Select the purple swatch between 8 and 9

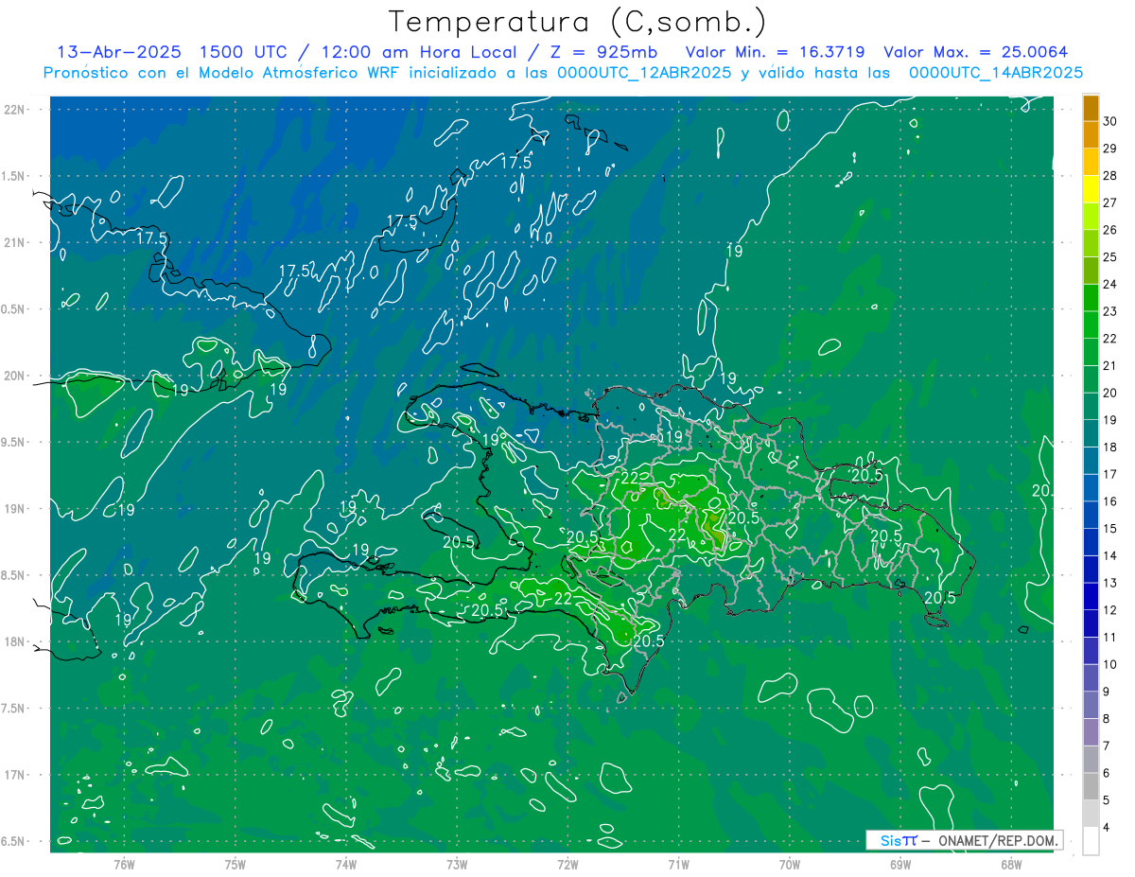pyautogui.click(x=1091, y=706)
